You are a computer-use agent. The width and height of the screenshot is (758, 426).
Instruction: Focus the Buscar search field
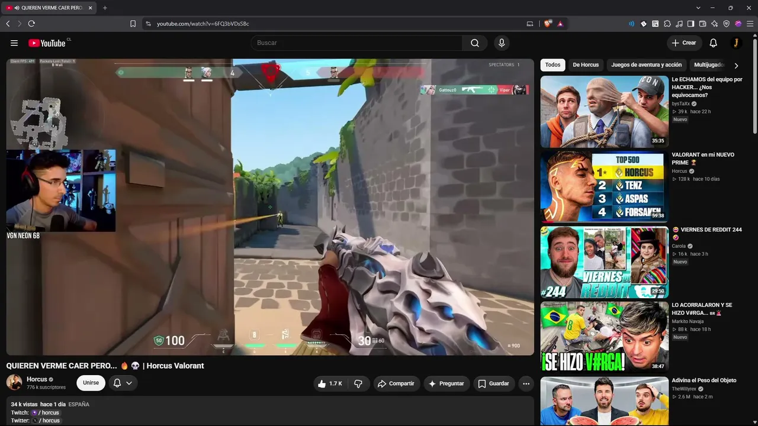coord(356,43)
